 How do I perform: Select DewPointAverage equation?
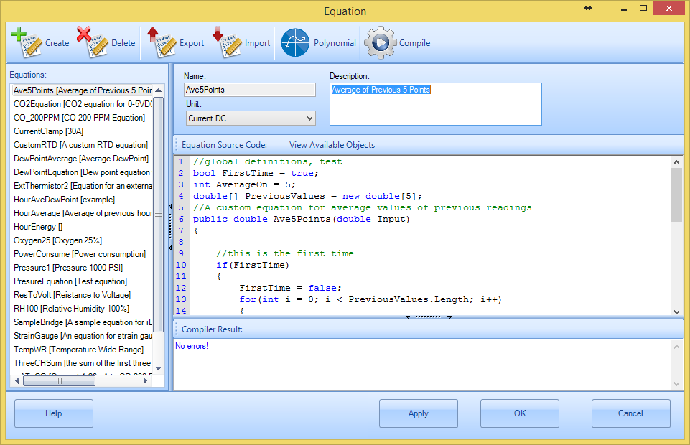[x=83, y=159]
